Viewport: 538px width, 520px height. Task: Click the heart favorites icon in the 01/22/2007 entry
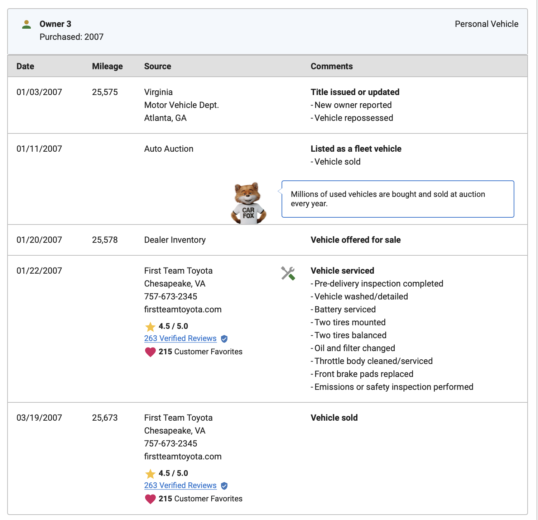(x=150, y=352)
